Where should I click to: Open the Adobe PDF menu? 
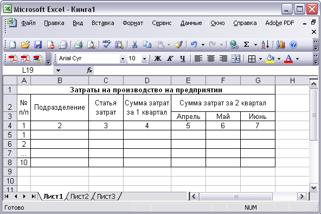[x=280, y=23]
